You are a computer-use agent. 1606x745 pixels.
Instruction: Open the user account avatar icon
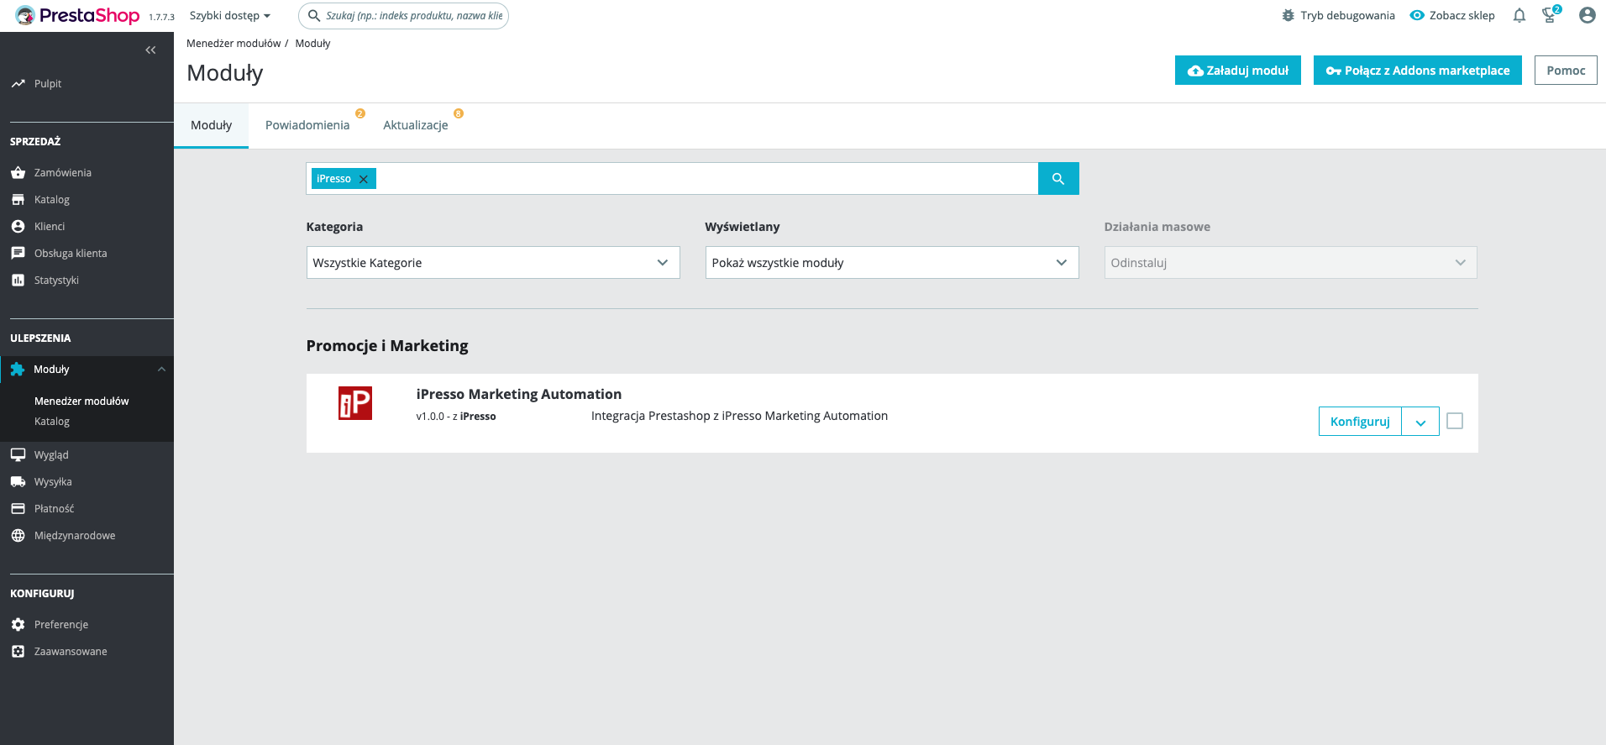1587,15
